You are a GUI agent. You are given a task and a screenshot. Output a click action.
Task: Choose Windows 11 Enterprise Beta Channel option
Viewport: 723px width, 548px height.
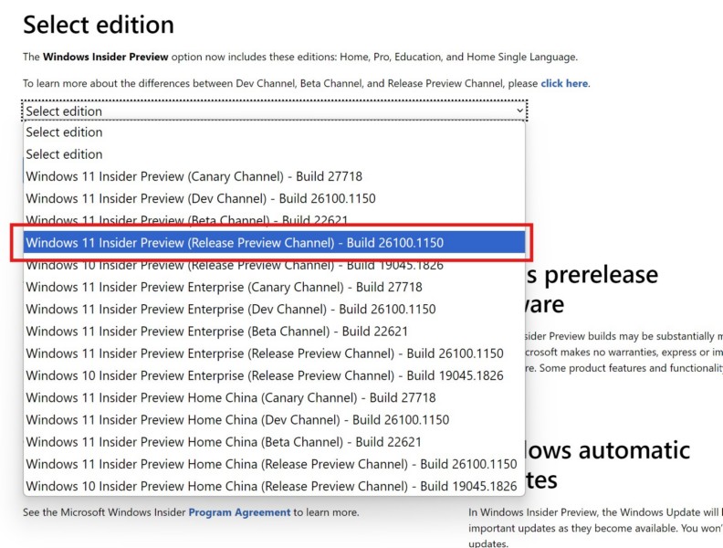click(x=216, y=332)
